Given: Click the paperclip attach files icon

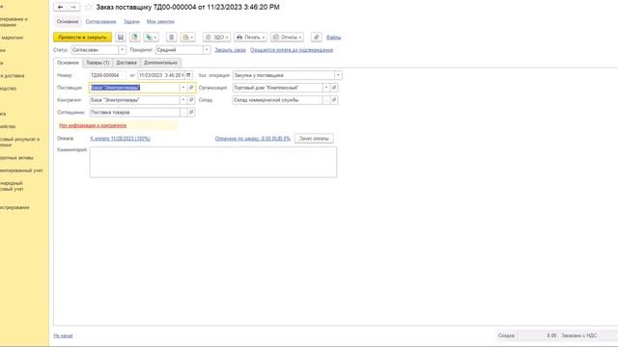Looking at the screenshot, I should (317, 37).
